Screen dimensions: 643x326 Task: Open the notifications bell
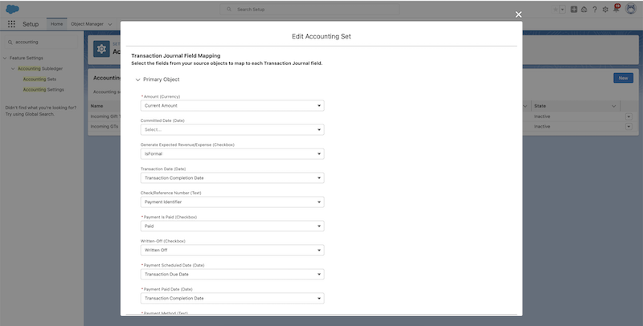[x=616, y=9]
